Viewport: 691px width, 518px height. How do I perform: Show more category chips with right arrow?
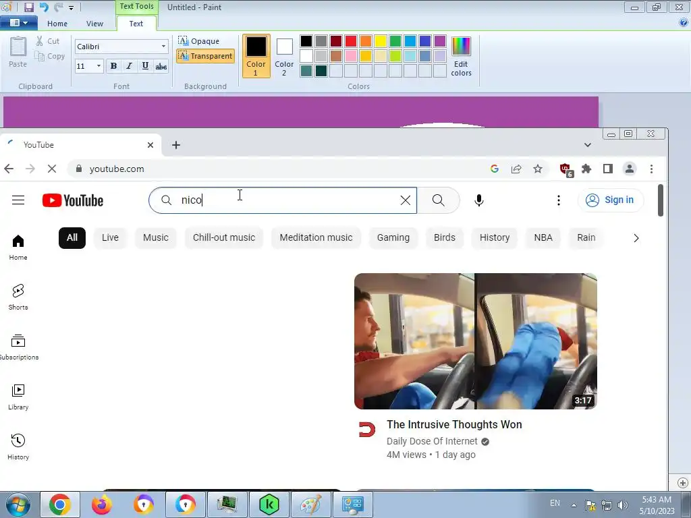636,238
